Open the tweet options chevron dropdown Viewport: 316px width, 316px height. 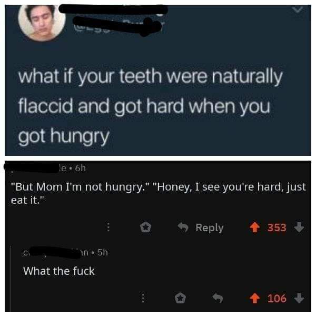298,9
